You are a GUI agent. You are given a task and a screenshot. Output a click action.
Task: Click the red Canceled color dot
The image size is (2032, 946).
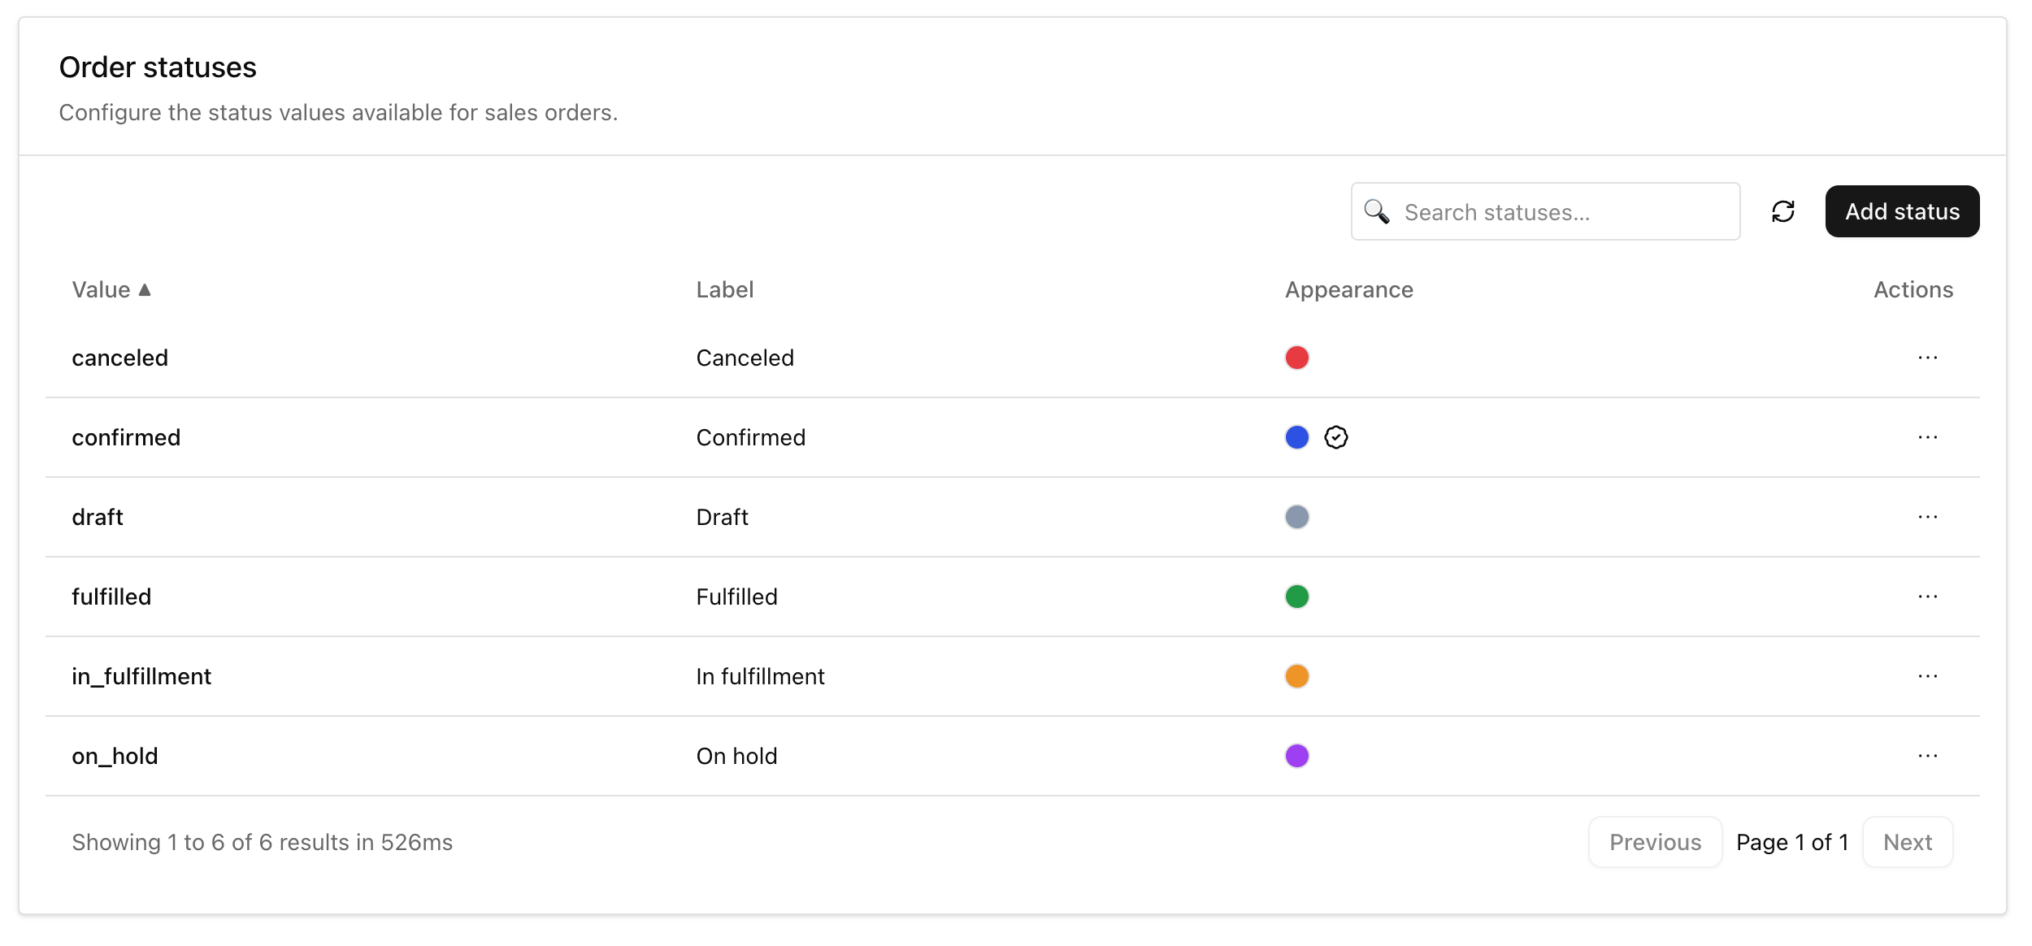(1296, 358)
